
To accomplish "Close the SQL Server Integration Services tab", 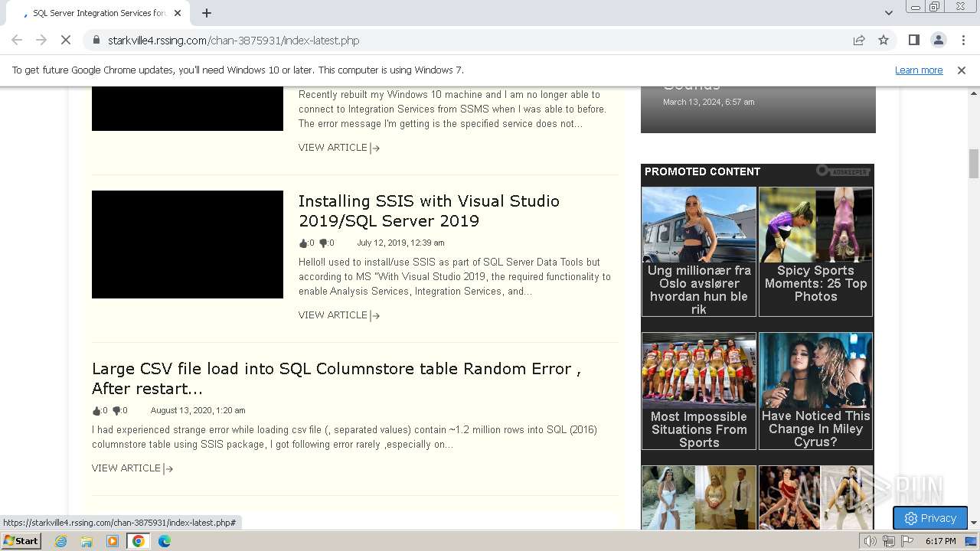I will pyautogui.click(x=178, y=13).
